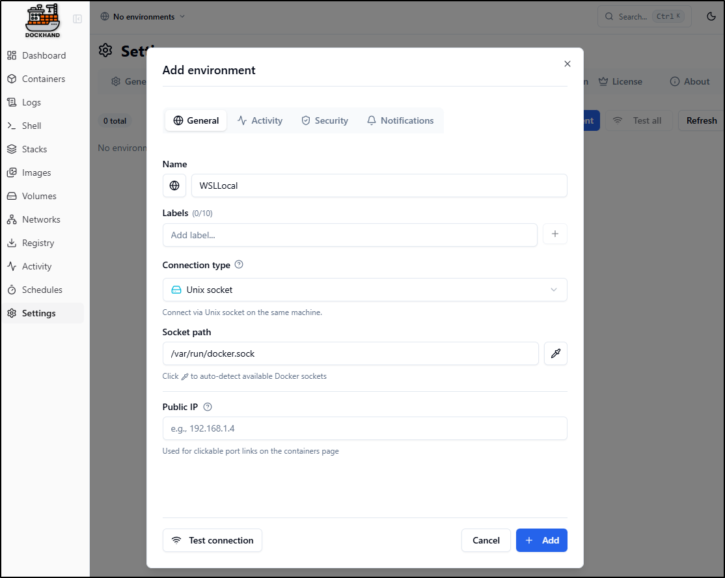Open the Connection type dropdown
The image size is (725, 578).
pos(364,290)
